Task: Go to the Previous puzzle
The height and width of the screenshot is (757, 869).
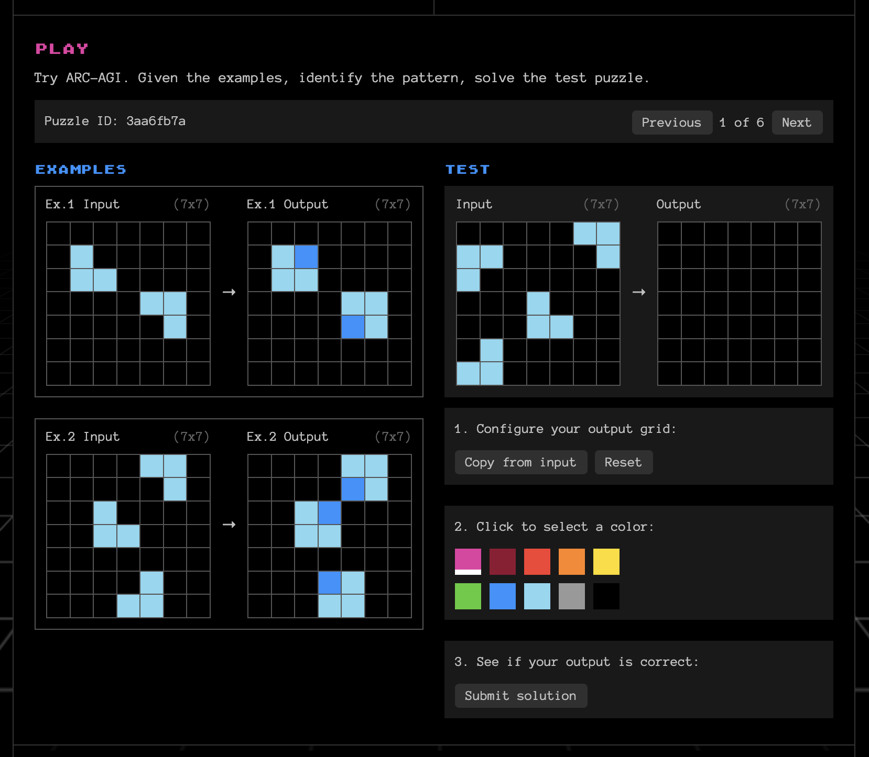Action: point(671,123)
